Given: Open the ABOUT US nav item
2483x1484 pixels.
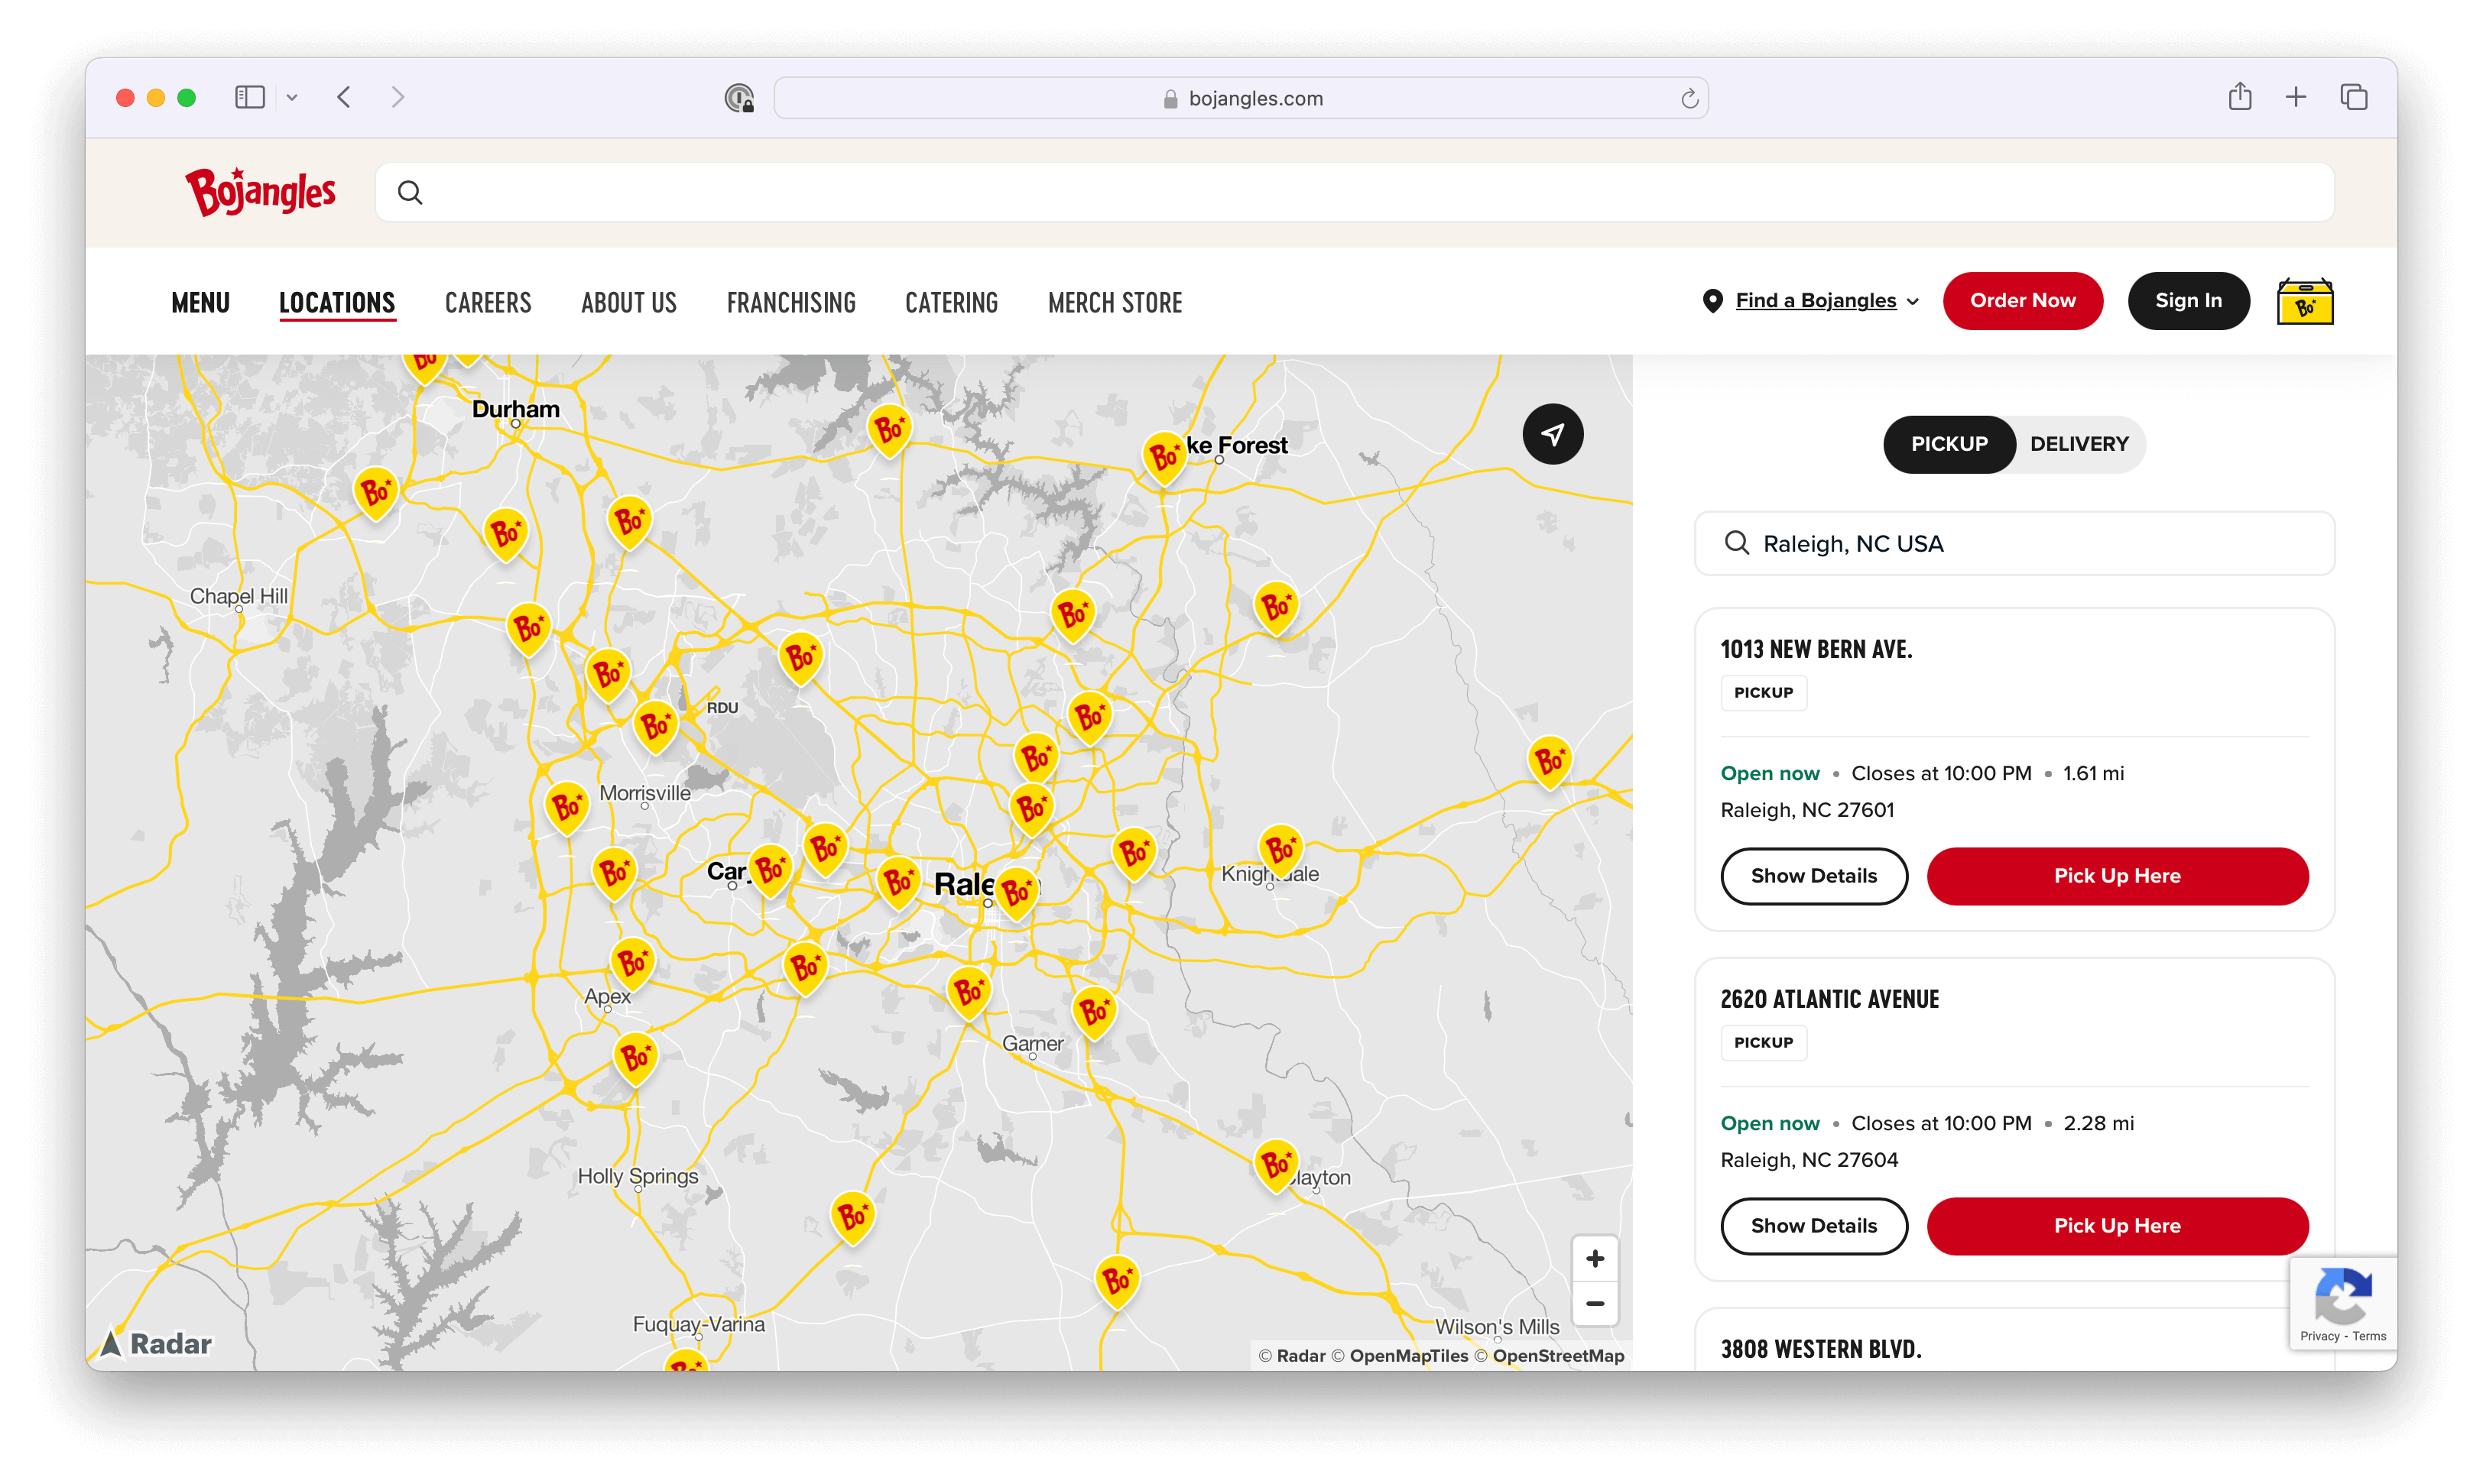Looking at the screenshot, I should (629, 302).
